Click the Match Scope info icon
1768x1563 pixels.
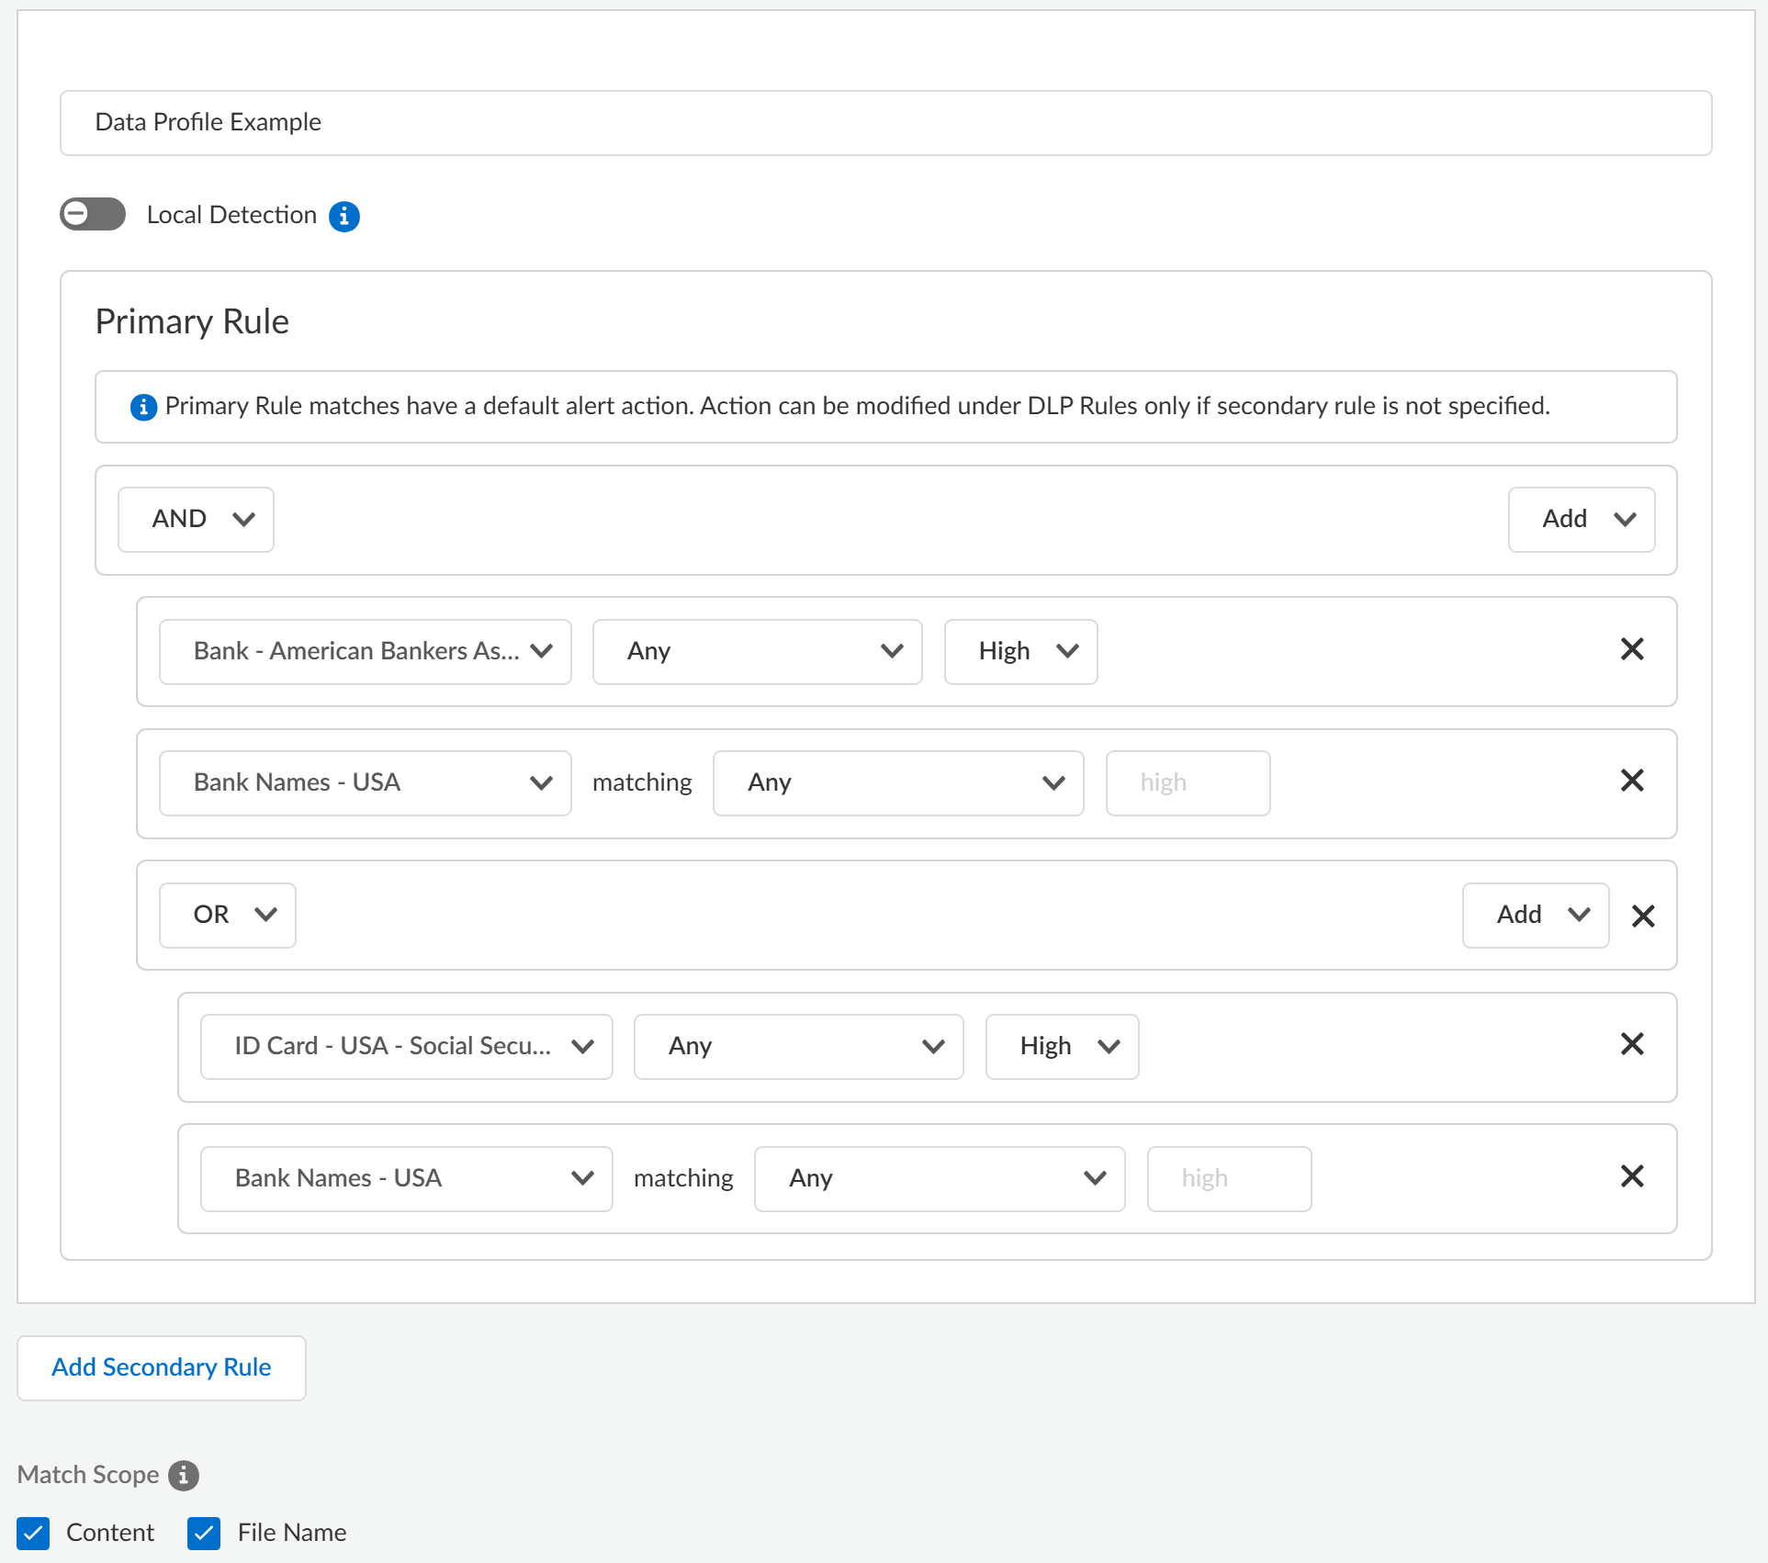[184, 1475]
